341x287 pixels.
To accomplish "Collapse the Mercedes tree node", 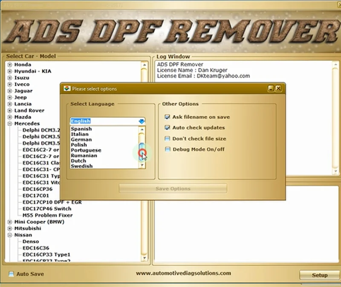I will pos(9,123).
